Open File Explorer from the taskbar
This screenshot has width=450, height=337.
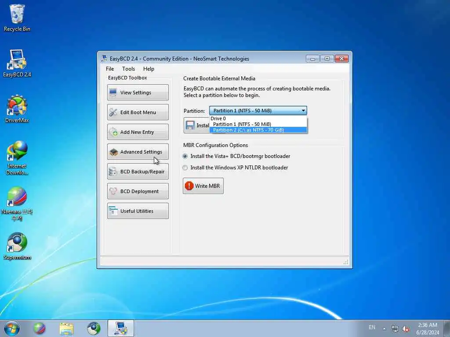66,328
